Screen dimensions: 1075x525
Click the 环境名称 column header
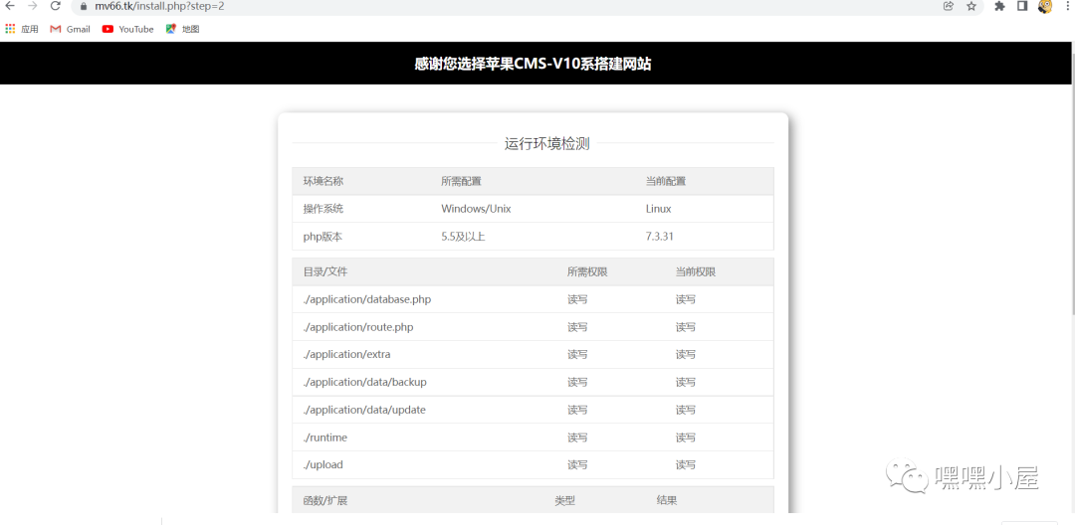[x=323, y=181]
